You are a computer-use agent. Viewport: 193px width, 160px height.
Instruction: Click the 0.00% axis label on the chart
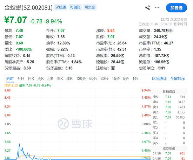pos(146,124)
